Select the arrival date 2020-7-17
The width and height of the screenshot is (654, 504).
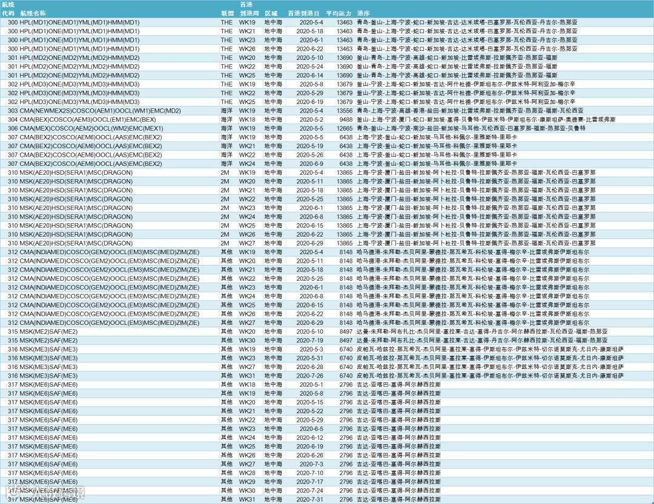pos(309,482)
